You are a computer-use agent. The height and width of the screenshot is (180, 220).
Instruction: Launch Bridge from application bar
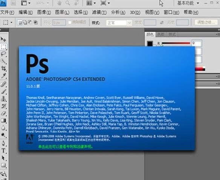(13, 3)
